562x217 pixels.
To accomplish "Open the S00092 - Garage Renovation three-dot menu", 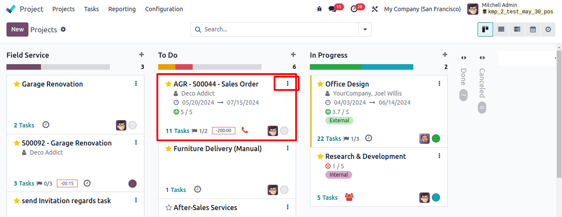I will [x=136, y=143].
